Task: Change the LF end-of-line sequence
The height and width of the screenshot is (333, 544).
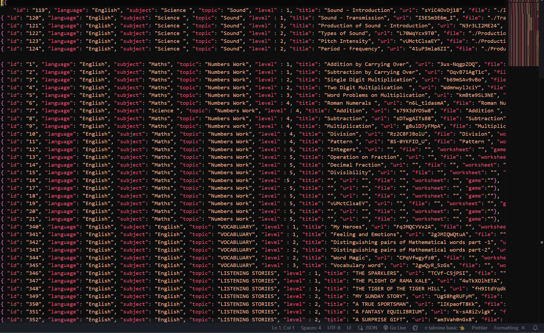Action: (349, 328)
